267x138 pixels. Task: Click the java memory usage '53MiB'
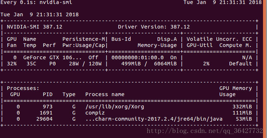[244, 119]
